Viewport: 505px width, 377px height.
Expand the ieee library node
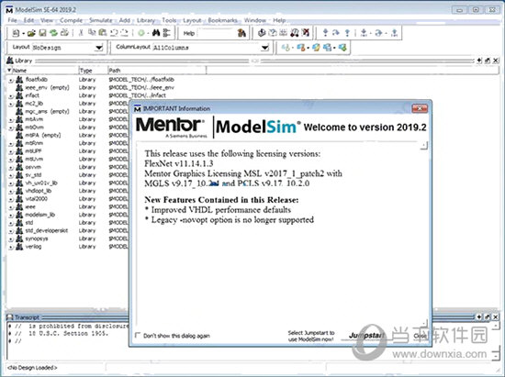[x=11, y=207]
